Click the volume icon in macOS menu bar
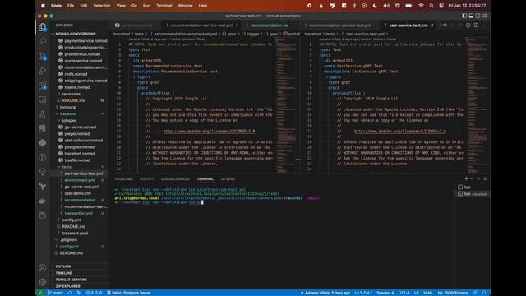Viewport: 526px width, 296px height. click(386, 6)
